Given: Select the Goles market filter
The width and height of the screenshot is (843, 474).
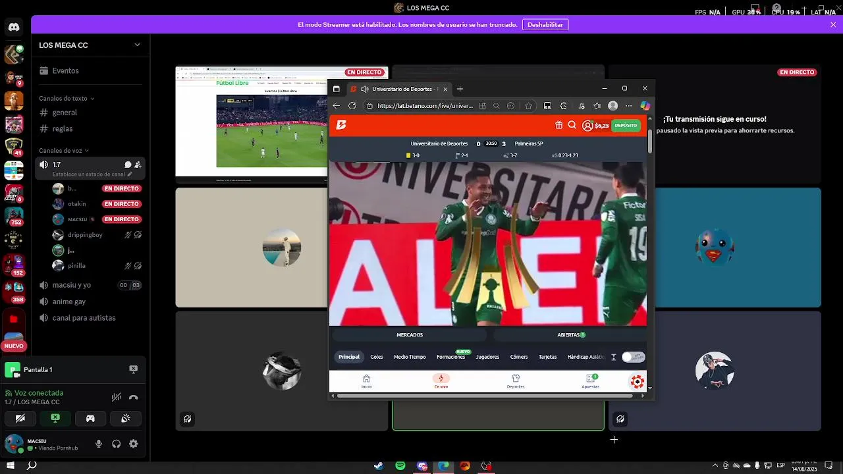Looking at the screenshot, I should pyautogui.click(x=377, y=357).
